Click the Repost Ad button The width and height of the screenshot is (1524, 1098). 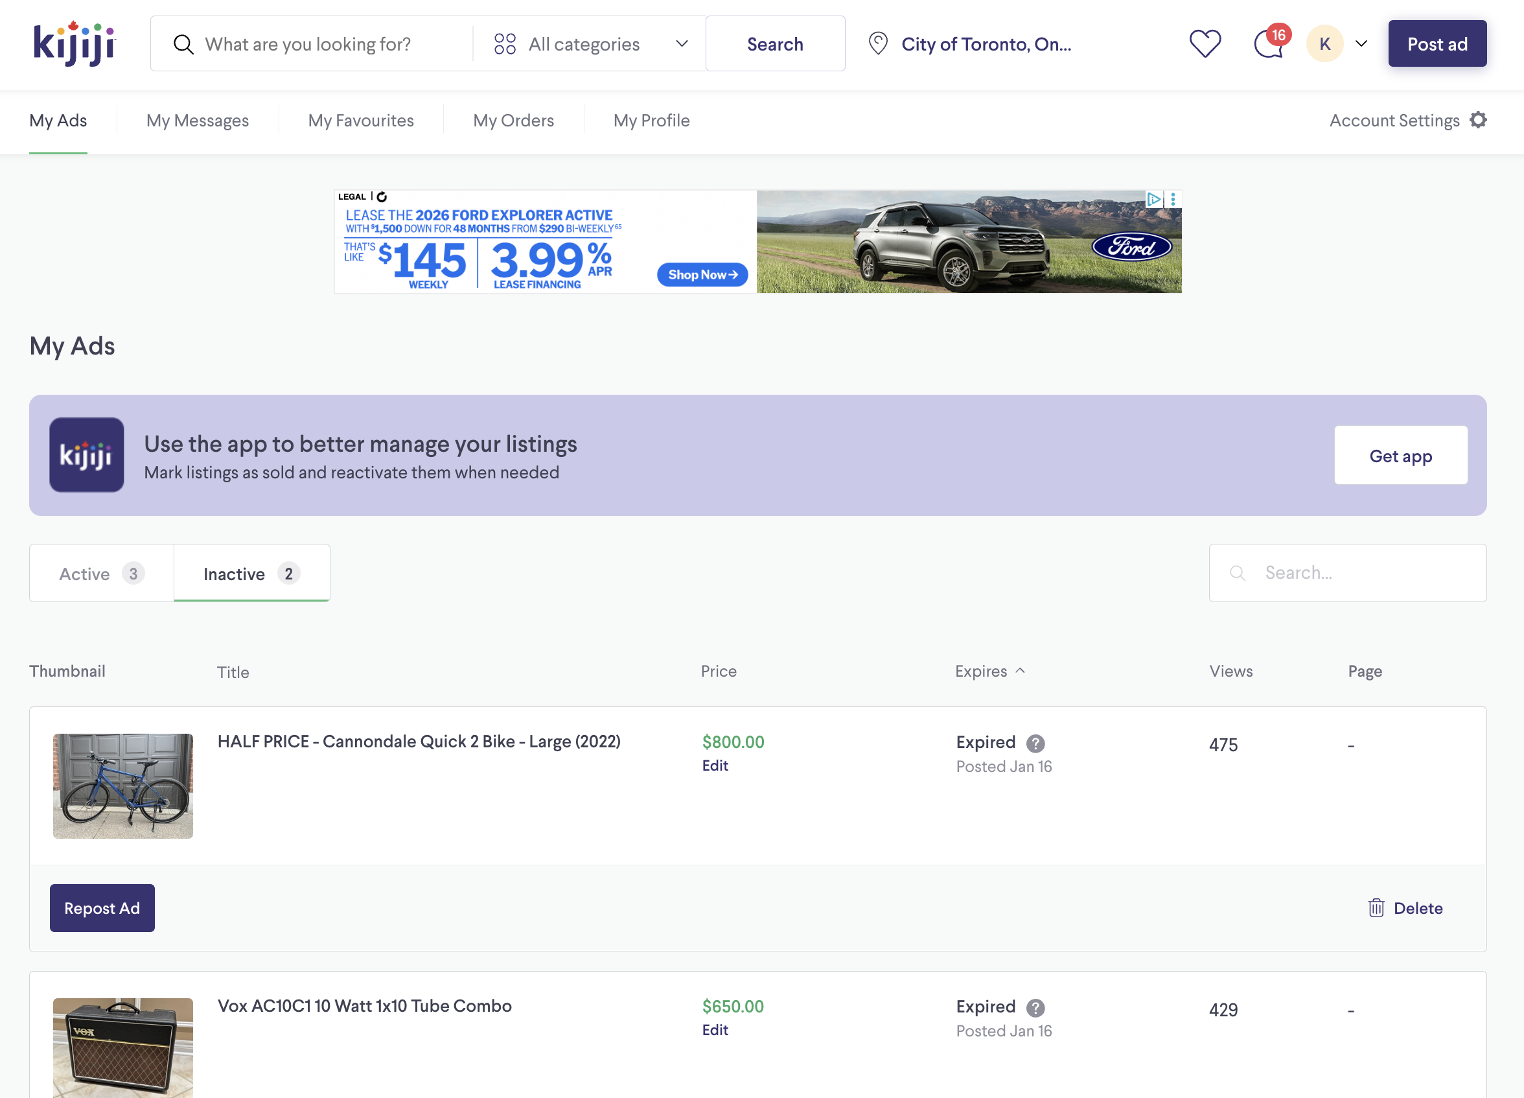point(102,908)
